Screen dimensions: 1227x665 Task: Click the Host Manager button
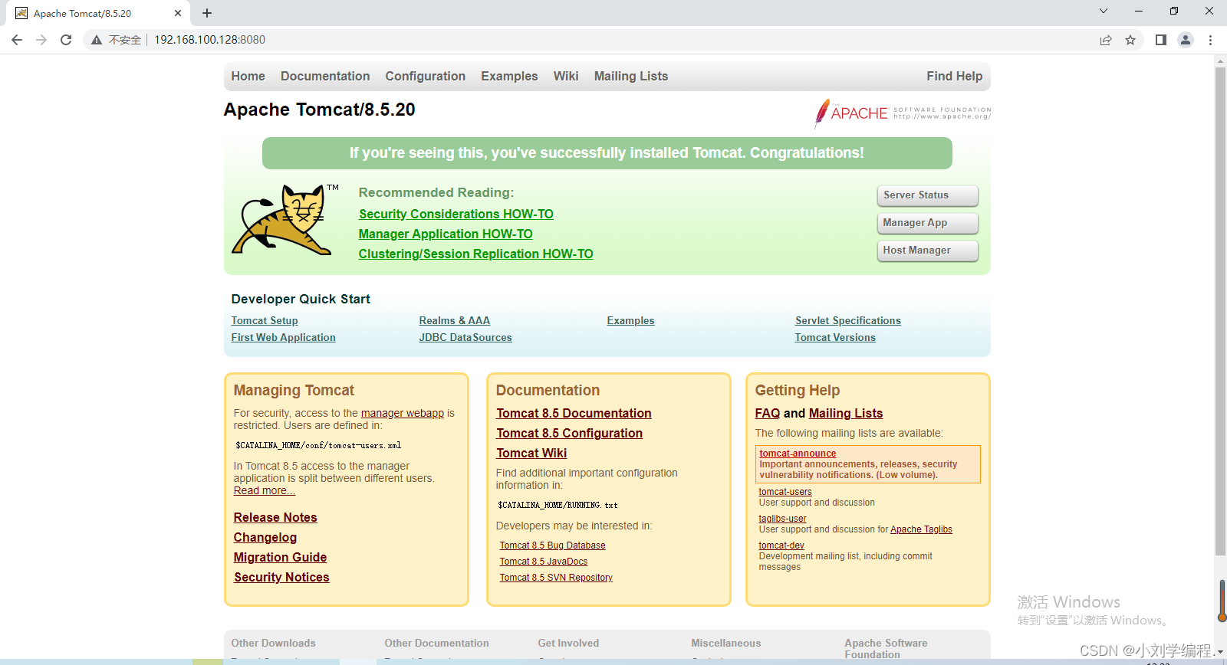pyautogui.click(x=927, y=251)
